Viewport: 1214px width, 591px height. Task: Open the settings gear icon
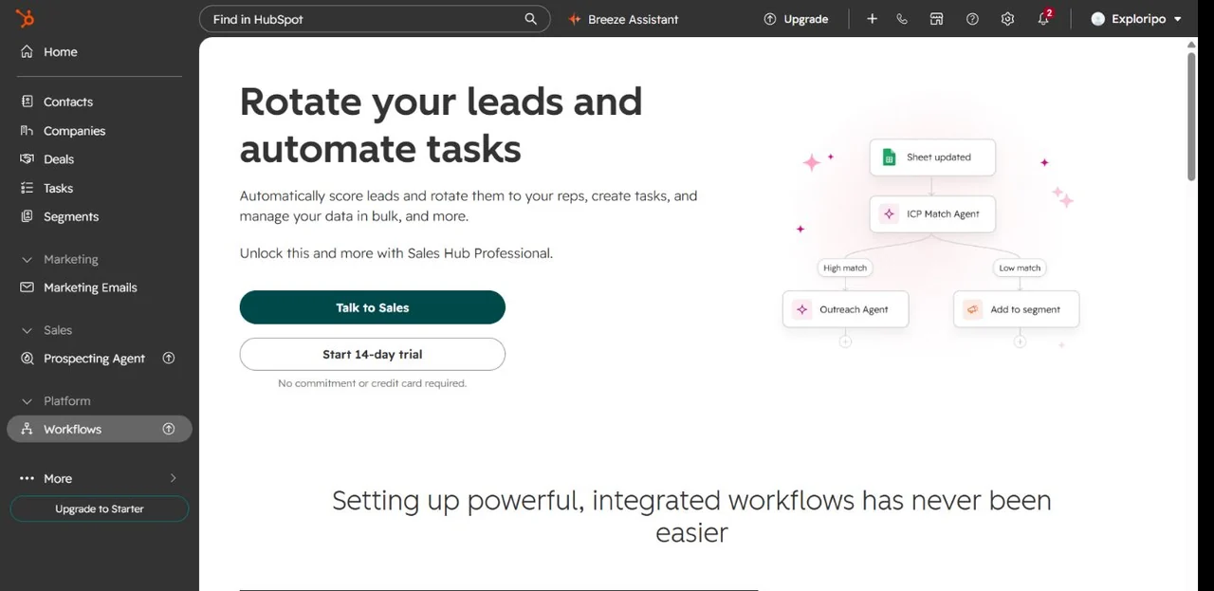coord(1007,19)
